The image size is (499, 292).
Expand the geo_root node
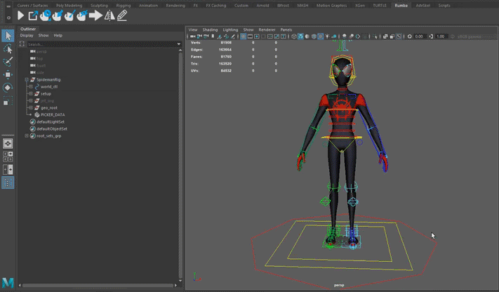coord(31,107)
